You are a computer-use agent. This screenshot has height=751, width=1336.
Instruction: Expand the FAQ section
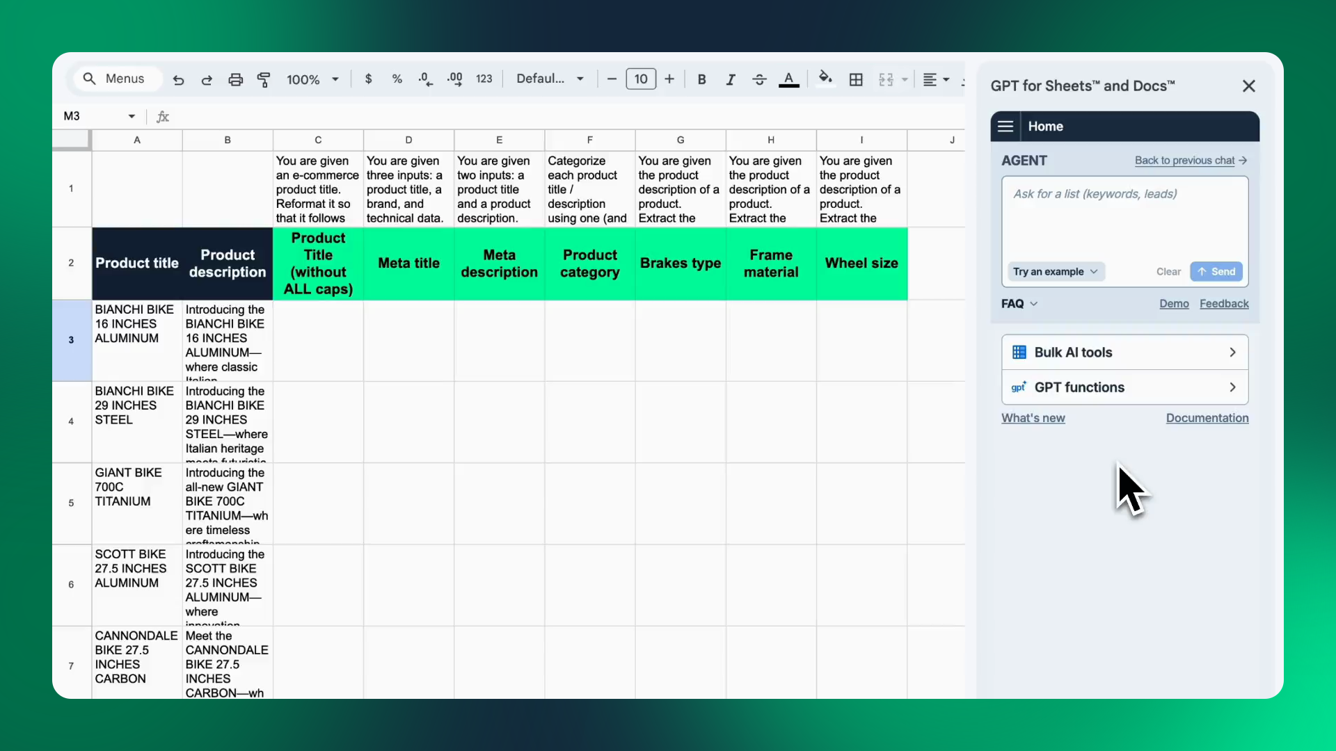point(1019,304)
